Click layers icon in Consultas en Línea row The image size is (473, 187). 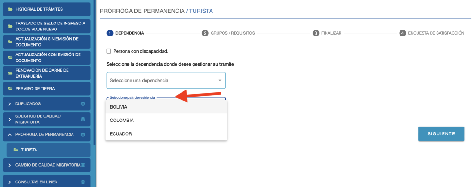83,182
